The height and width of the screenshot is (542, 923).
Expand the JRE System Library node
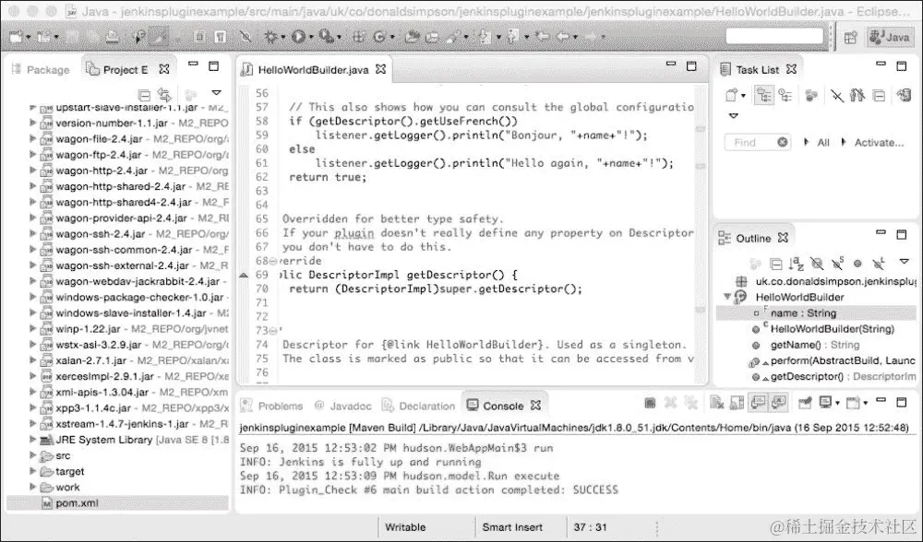point(32,439)
